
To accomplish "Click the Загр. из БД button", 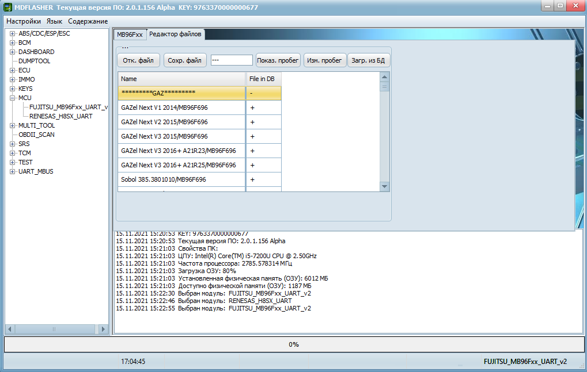I will (x=368, y=60).
